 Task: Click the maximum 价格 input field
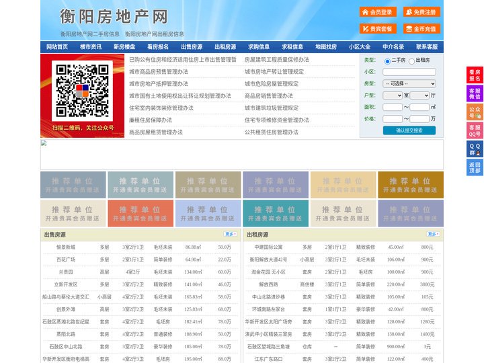pyautogui.click(x=419, y=119)
